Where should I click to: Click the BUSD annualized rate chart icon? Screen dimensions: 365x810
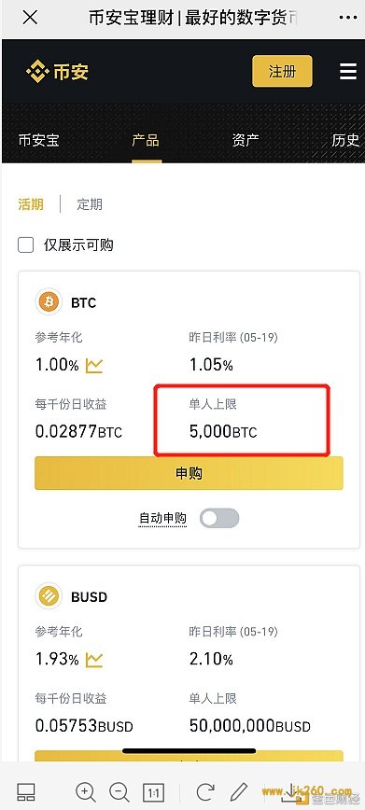coord(94,660)
